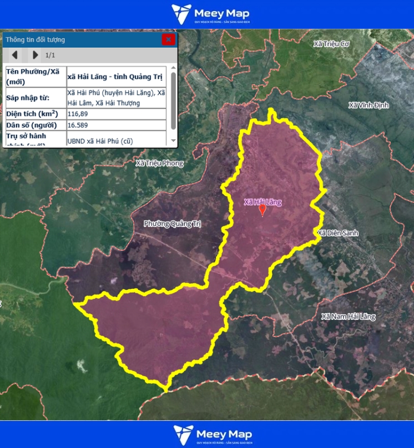Click the Xã Nam Hải Lăng label

[x=349, y=317]
